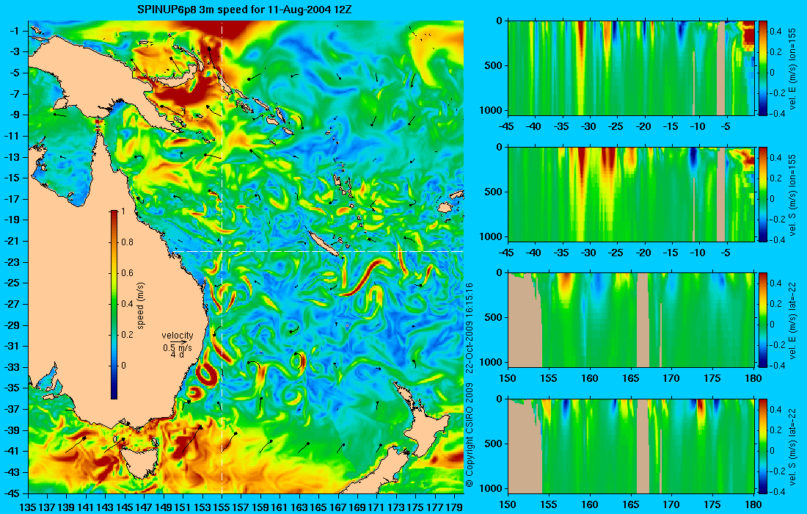Image resolution: width=807 pixels, height=514 pixels.
Task: Click the '0.5 m/s' velocity scale text
Action: [177, 347]
